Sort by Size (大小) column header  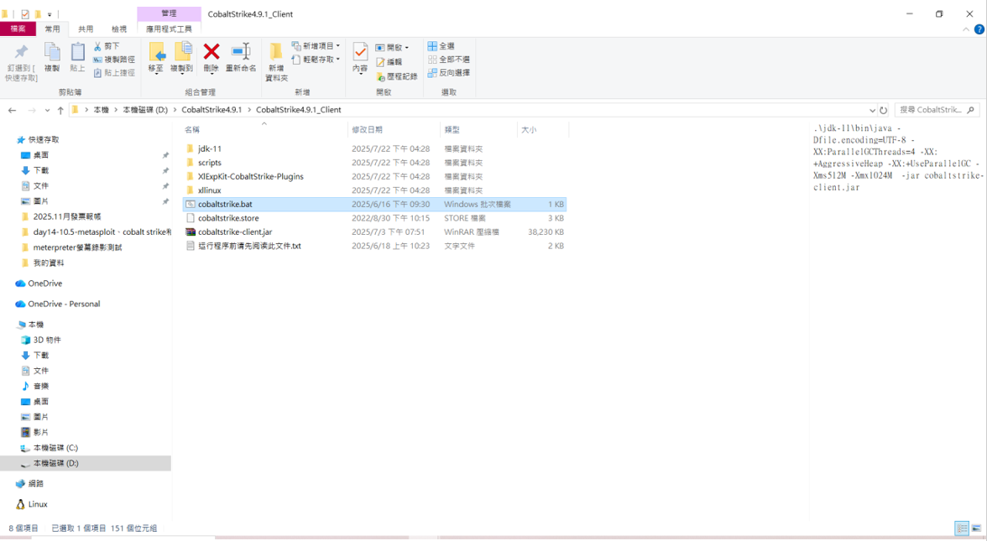[542, 129]
